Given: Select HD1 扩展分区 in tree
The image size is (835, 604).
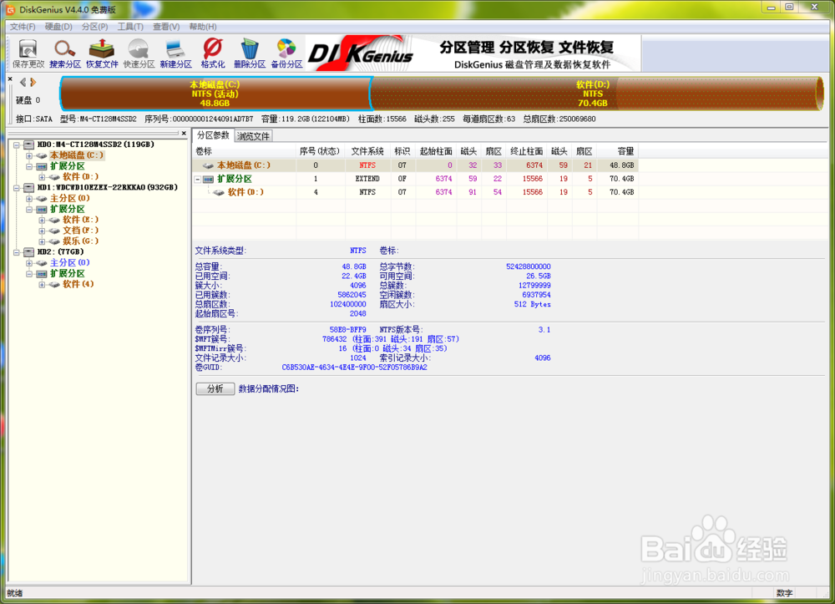Looking at the screenshot, I should [67, 209].
